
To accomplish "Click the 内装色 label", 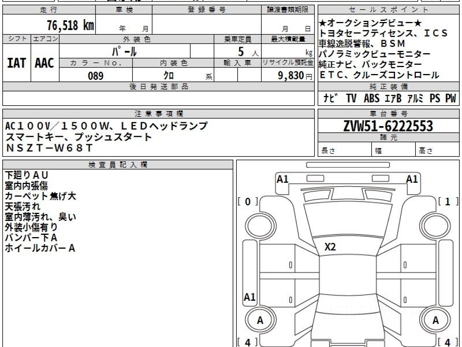I will [173, 63].
